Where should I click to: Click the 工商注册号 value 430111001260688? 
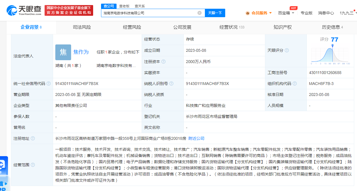[x=325, y=73]
